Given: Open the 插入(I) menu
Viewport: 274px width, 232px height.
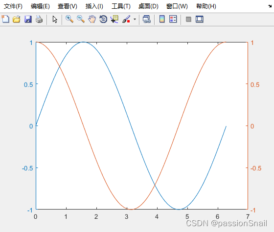Looking at the screenshot, I should tap(94, 6).
